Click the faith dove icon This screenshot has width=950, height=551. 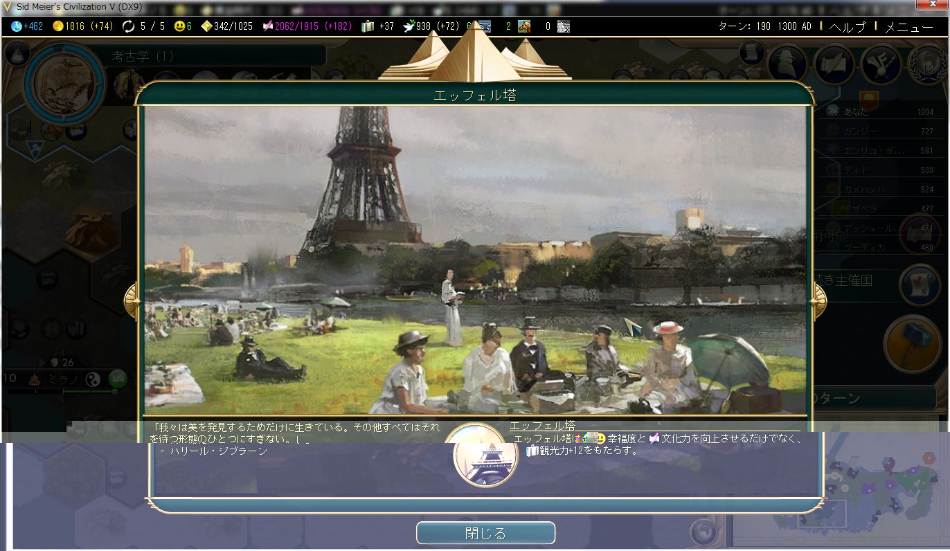pos(409,26)
